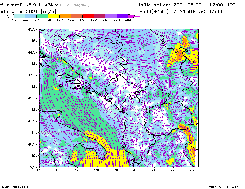Image resolution: width=245 pixels, height=189 pixels.
Task: Select the magenta arrow end of legend
Action: [x=134, y=16]
